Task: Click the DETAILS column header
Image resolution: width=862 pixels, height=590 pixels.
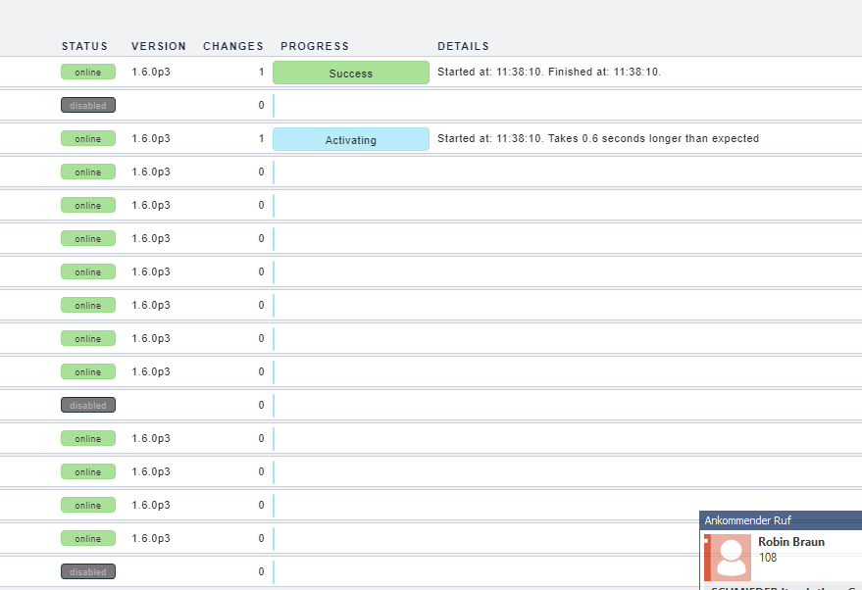Action: point(463,46)
